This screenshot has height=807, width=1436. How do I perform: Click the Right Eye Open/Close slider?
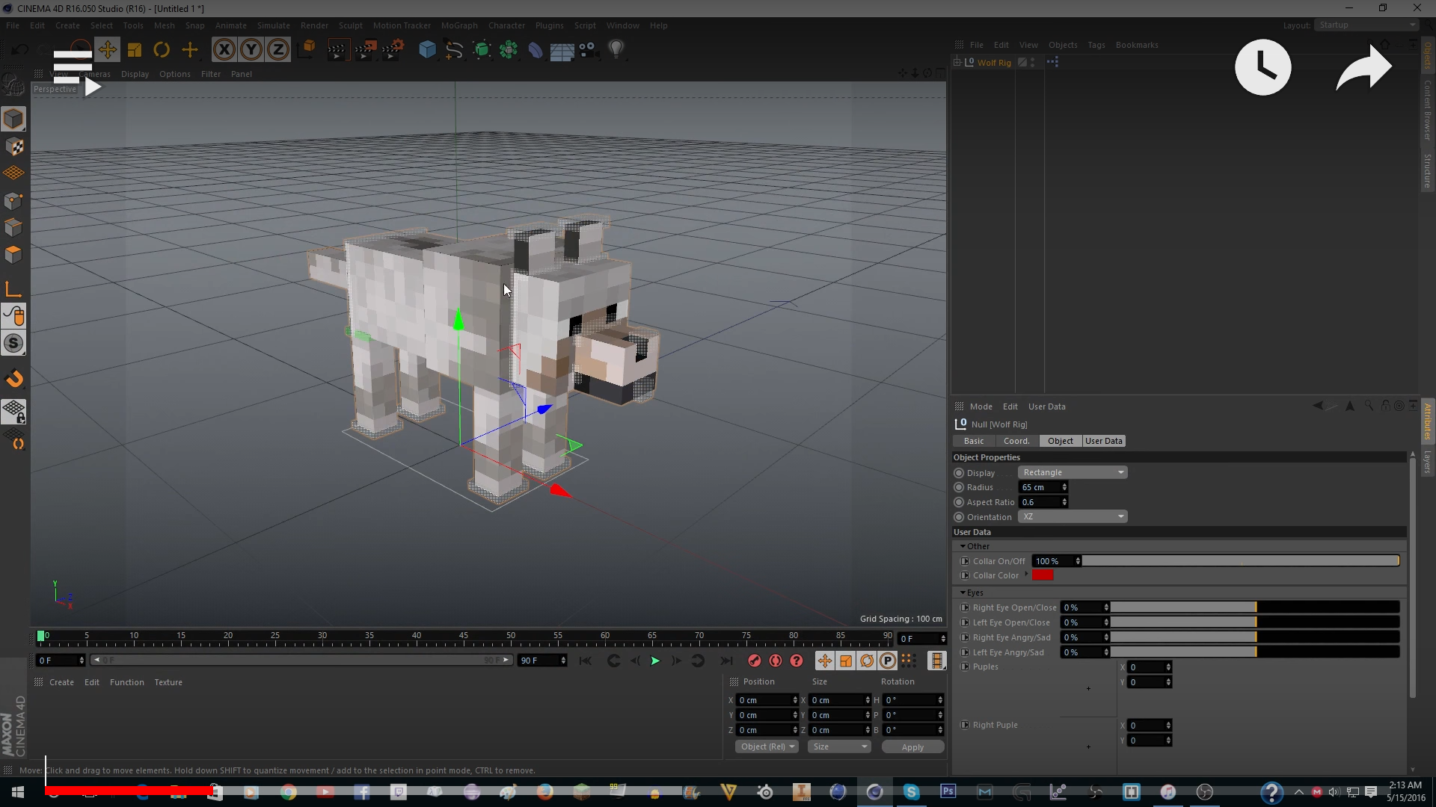click(x=1255, y=607)
